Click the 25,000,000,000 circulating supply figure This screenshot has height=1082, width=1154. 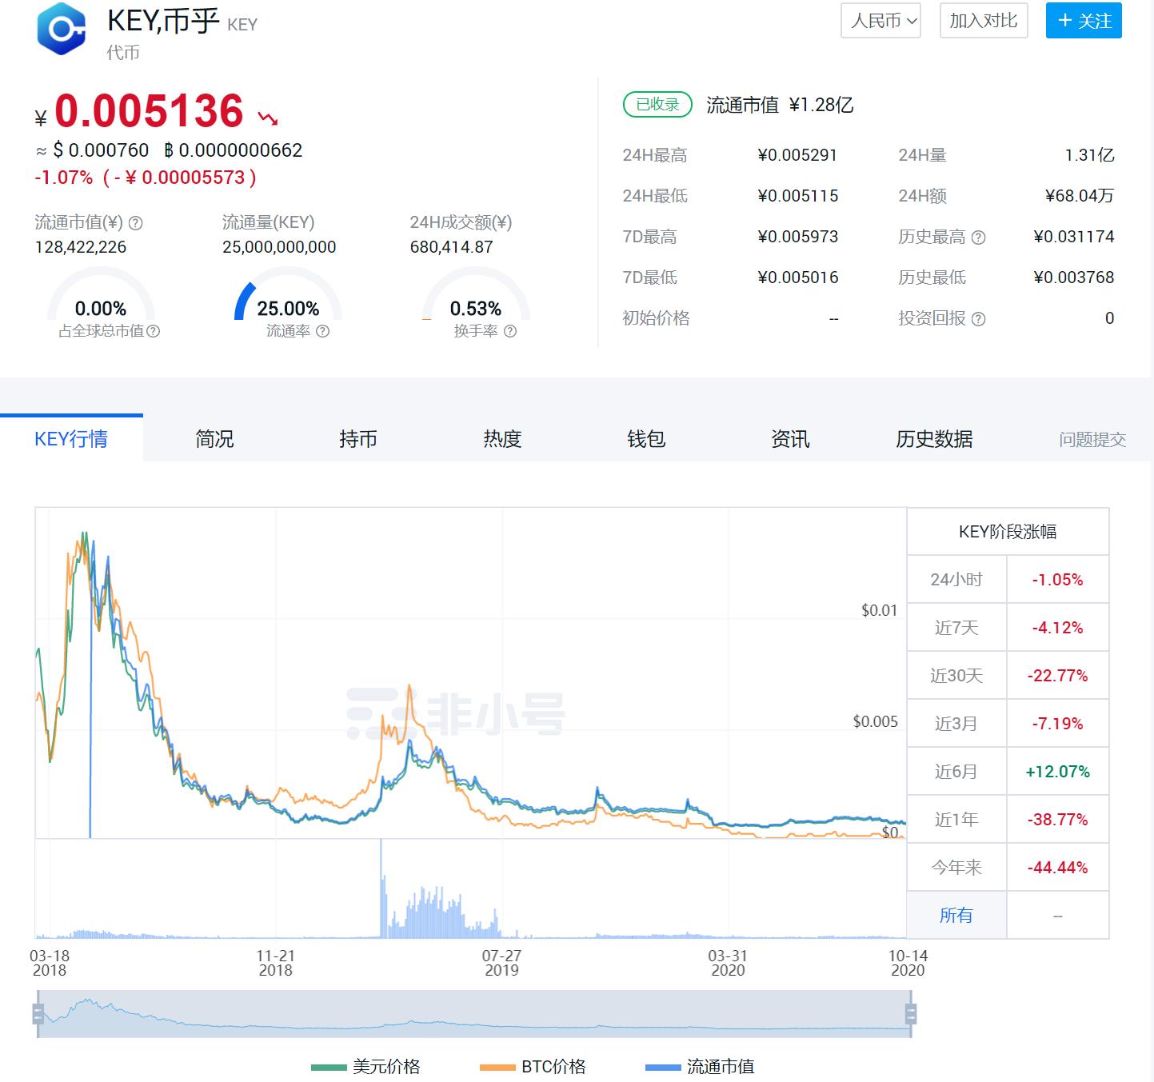(x=279, y=247)
